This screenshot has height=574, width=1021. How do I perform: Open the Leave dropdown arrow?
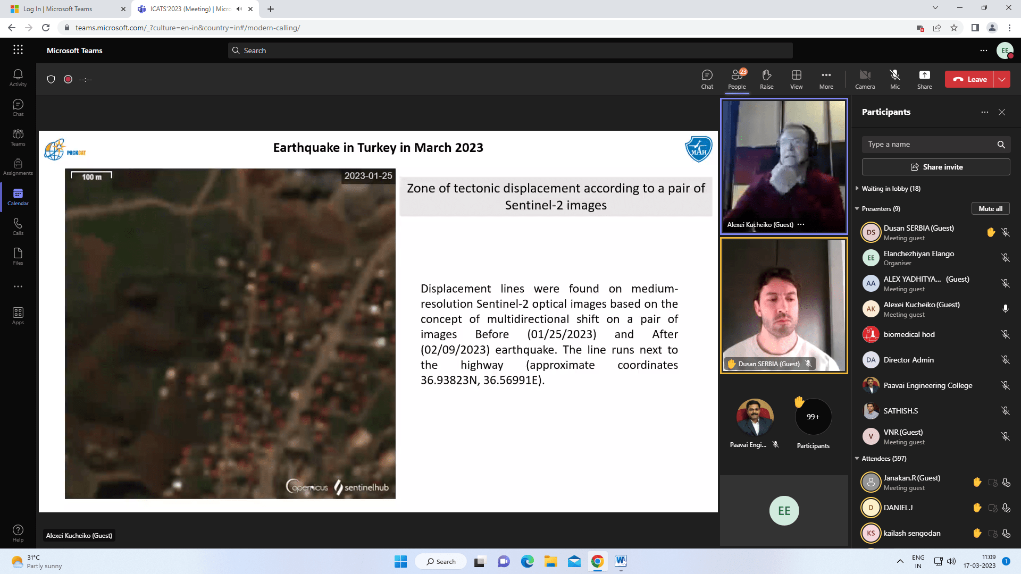point(1002,79)
